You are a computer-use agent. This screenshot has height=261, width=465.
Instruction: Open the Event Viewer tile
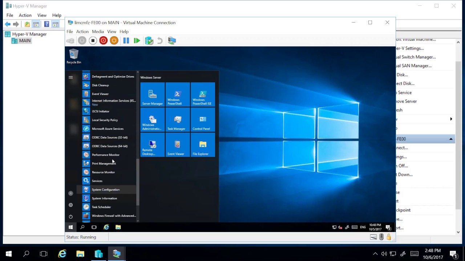pos(178,145)
